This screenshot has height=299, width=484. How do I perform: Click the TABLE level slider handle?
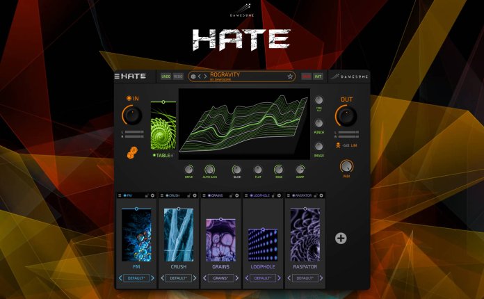coord(163,102)
